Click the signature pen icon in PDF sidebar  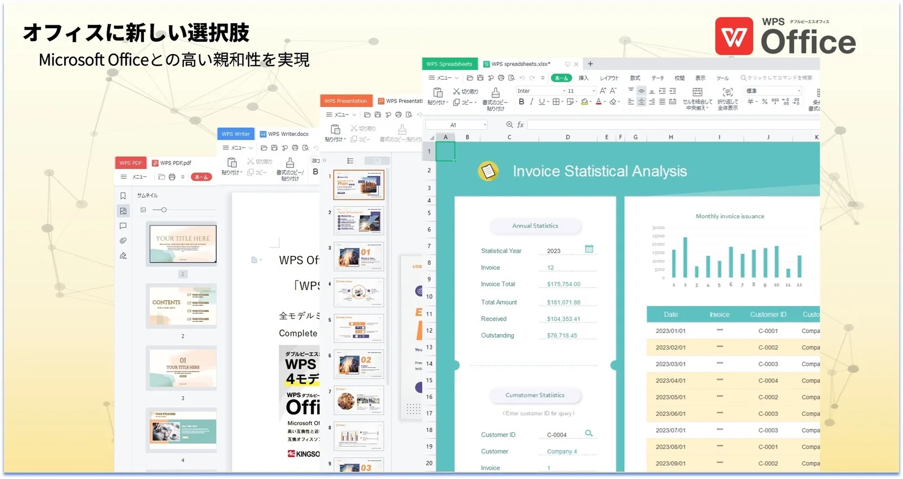pos(123,256)
